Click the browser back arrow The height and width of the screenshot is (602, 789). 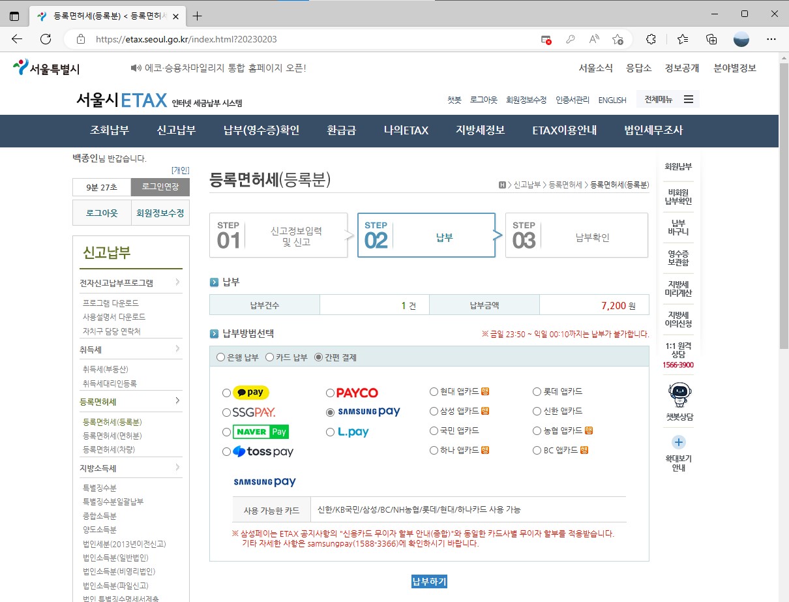(17, 39)
